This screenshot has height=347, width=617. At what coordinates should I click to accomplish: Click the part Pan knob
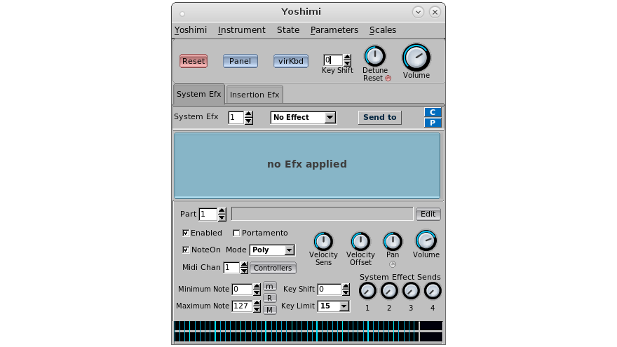(393, 242)
